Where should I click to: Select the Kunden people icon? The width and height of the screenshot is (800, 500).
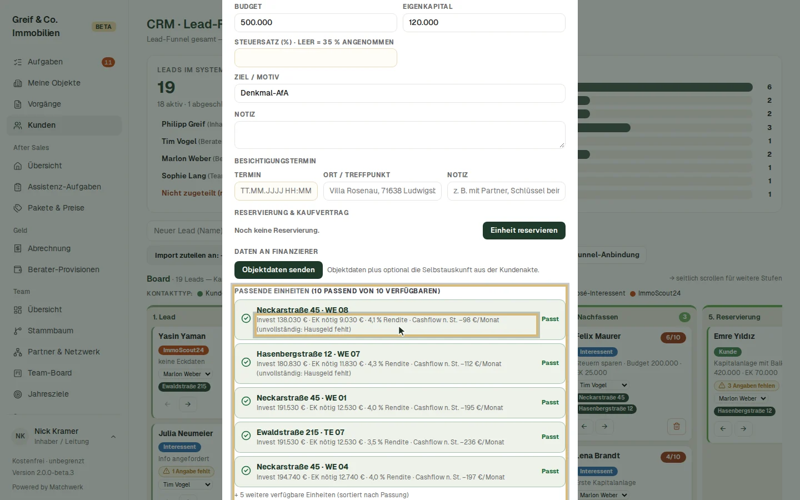[x=18, y=126]
